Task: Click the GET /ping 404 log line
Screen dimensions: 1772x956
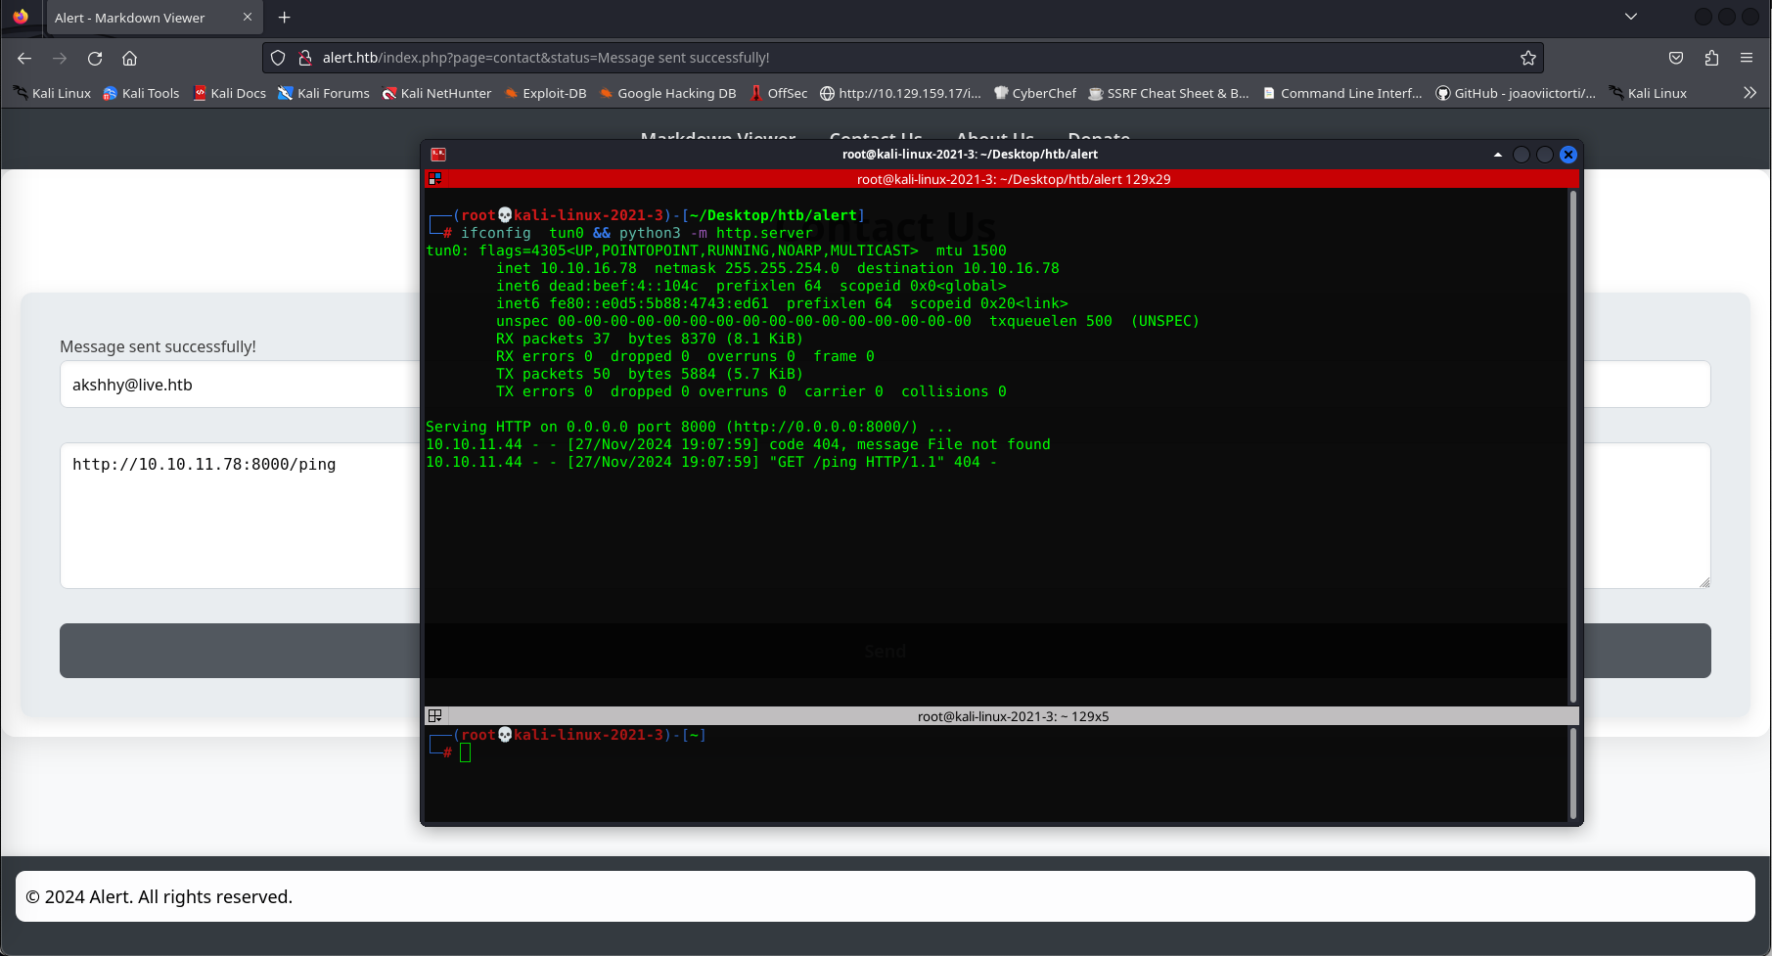Action: pos(710,462)
